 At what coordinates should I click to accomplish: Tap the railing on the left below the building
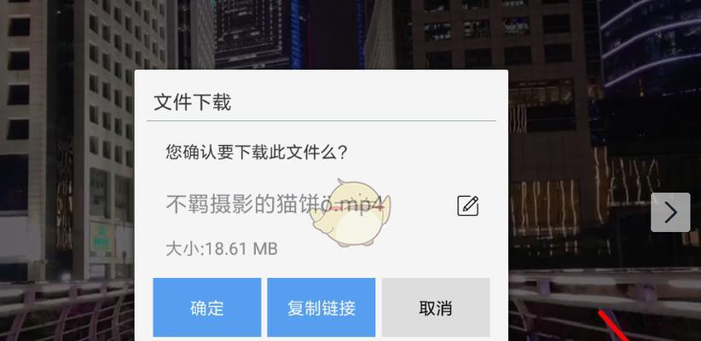click(x=67, y=310)
